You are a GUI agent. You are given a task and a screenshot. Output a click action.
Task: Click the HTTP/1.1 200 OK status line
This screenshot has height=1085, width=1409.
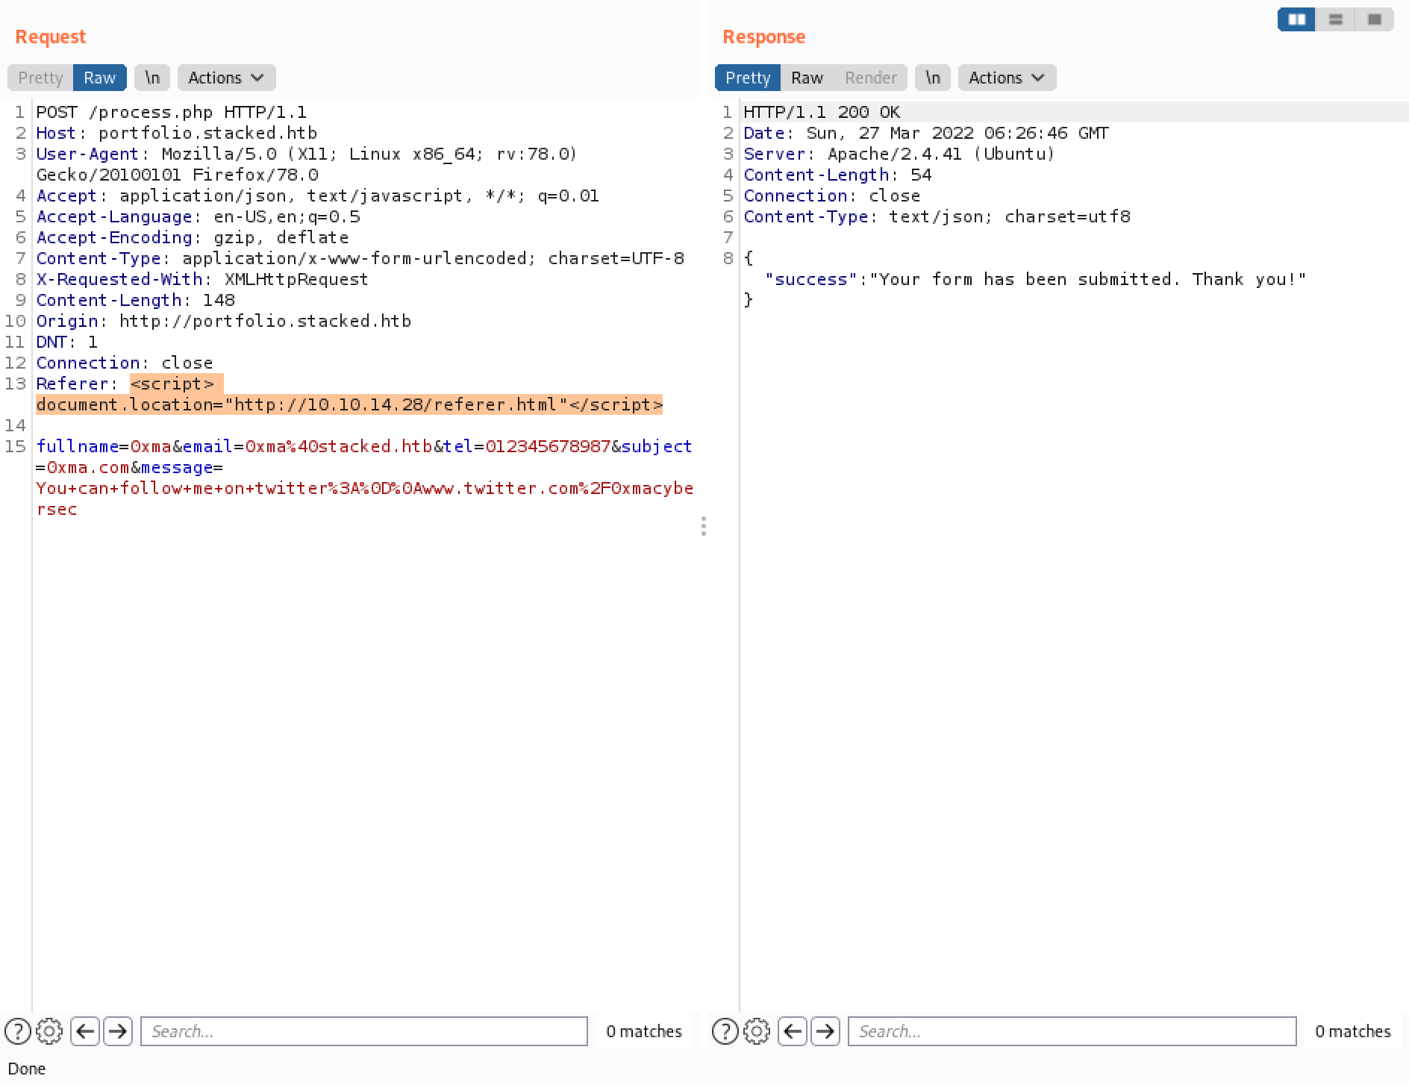tap(822, 112)
